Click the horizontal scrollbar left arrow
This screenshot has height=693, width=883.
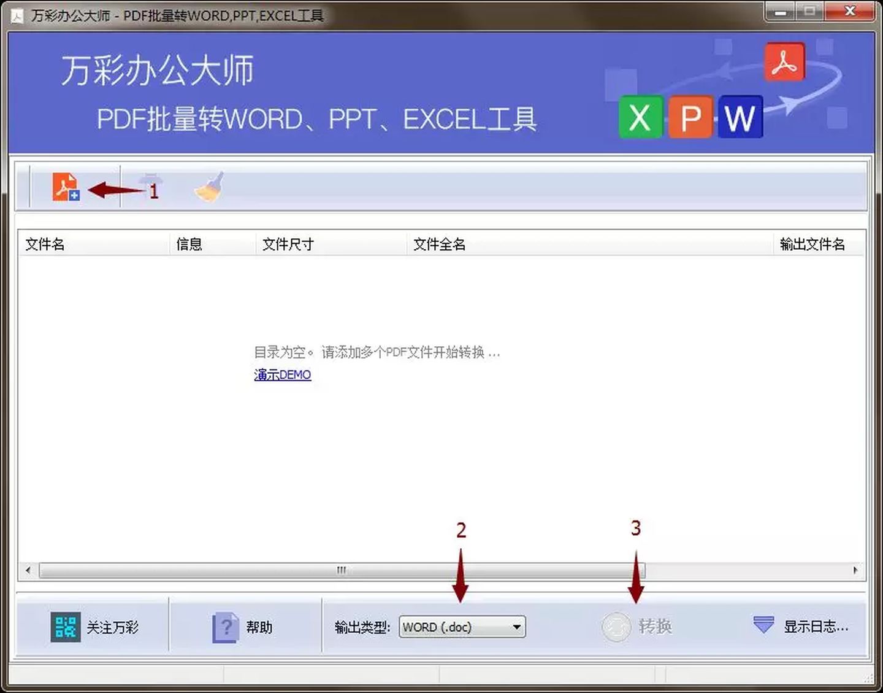tap(28, 570)
